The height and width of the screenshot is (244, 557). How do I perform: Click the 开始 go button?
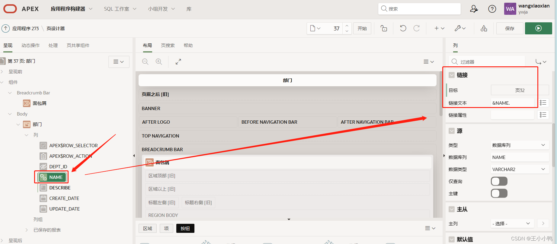pyautogui.click(x=362, y=28)
